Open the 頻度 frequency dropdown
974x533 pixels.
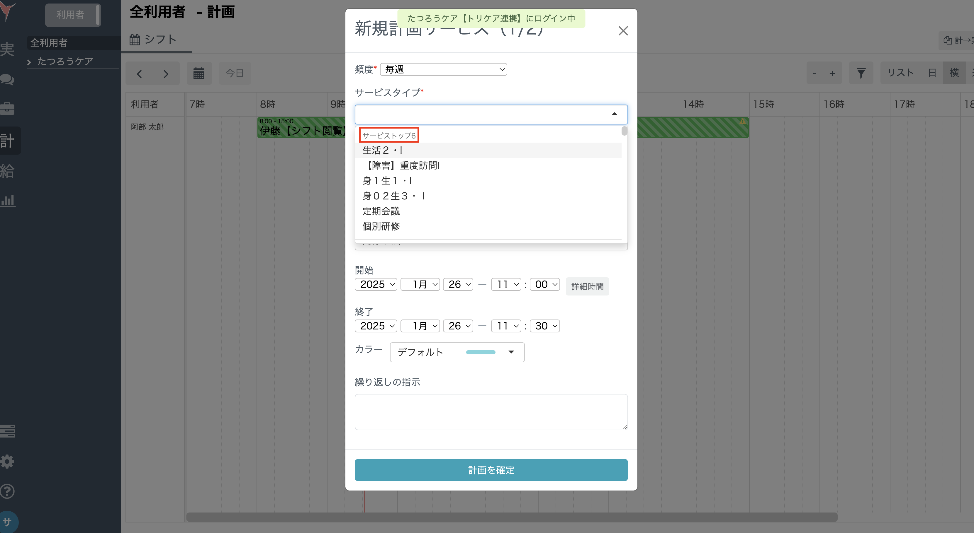443,69
